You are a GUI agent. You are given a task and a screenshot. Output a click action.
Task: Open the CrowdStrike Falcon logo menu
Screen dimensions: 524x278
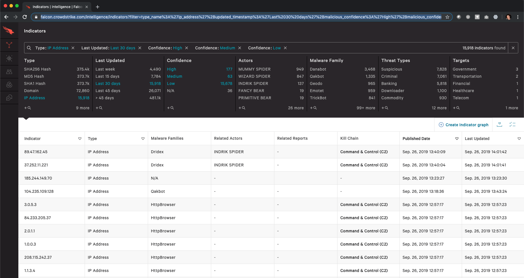pyautogui.click(x=9, y=30)
